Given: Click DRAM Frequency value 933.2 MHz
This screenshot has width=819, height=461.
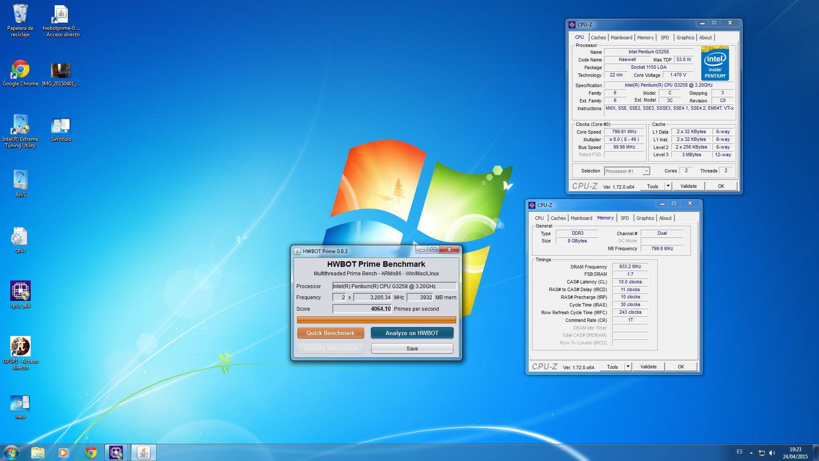Looking at the screenshot, I should [630, 266].
